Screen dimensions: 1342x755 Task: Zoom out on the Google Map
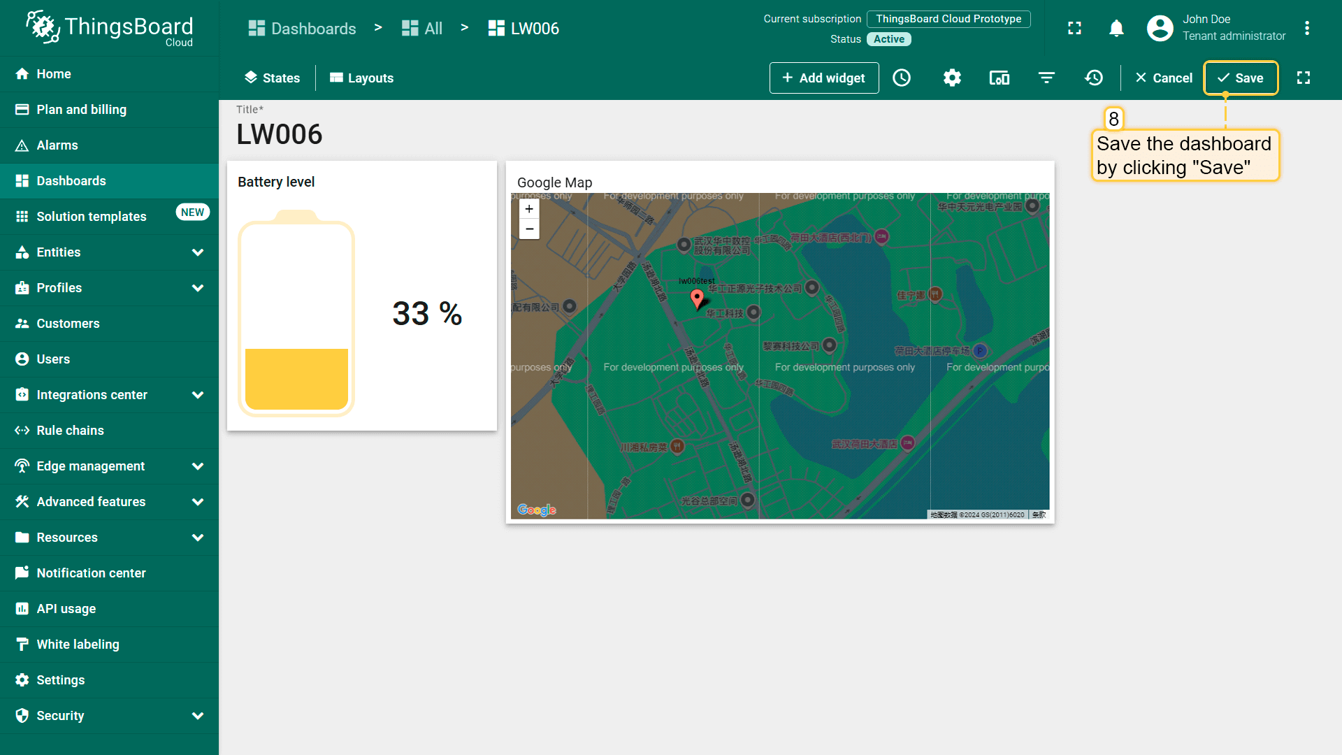(x=529, y=229)
